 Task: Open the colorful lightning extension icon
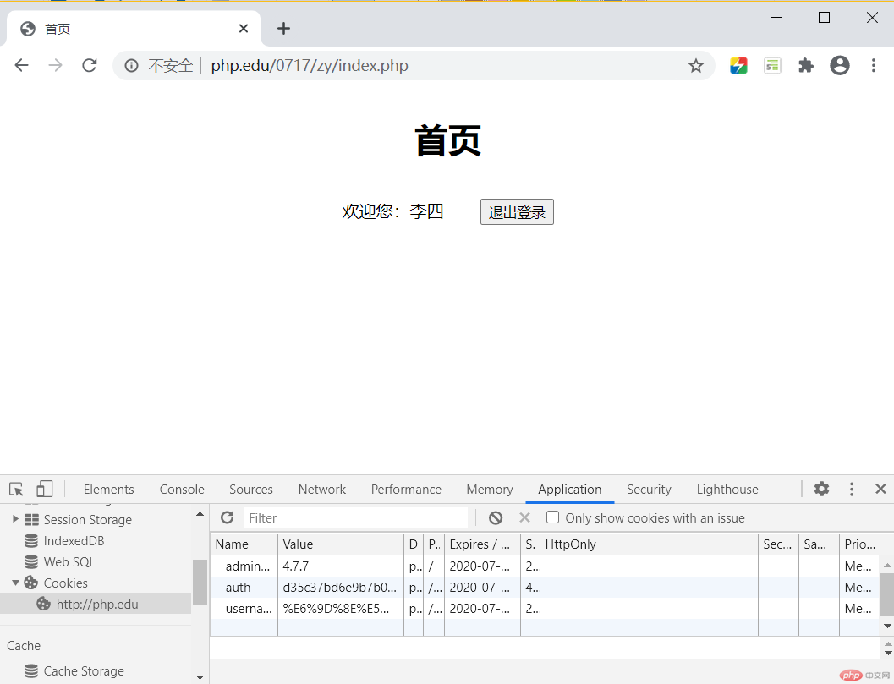tap(738, 66)
